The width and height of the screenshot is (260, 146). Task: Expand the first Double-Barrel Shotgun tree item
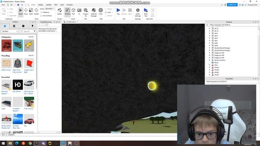210,48
